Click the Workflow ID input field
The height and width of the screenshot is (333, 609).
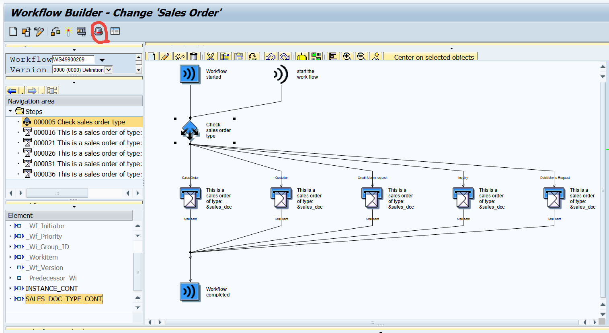pos(73,59)
